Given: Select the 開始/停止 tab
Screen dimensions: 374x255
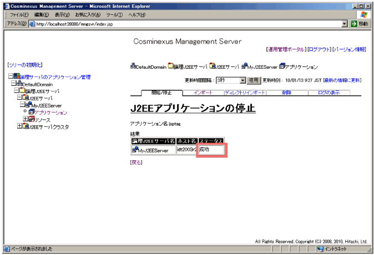Looking at the screenshot, I should (161, 93).
